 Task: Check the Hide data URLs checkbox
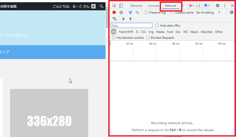click(157, 25)
